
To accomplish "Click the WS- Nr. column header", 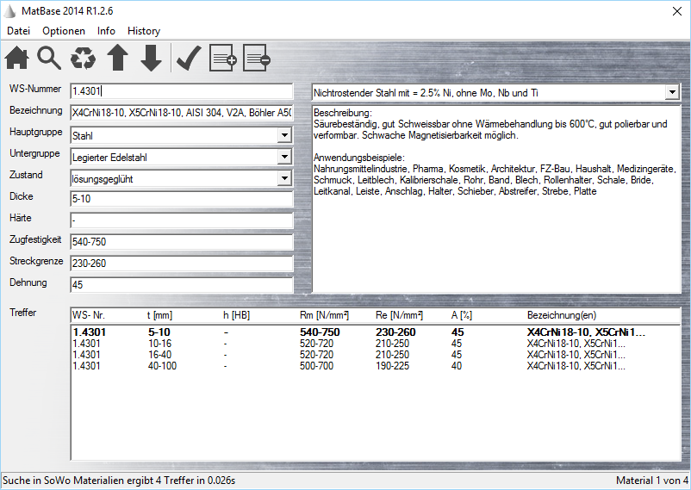I will (x=89, y=315).
